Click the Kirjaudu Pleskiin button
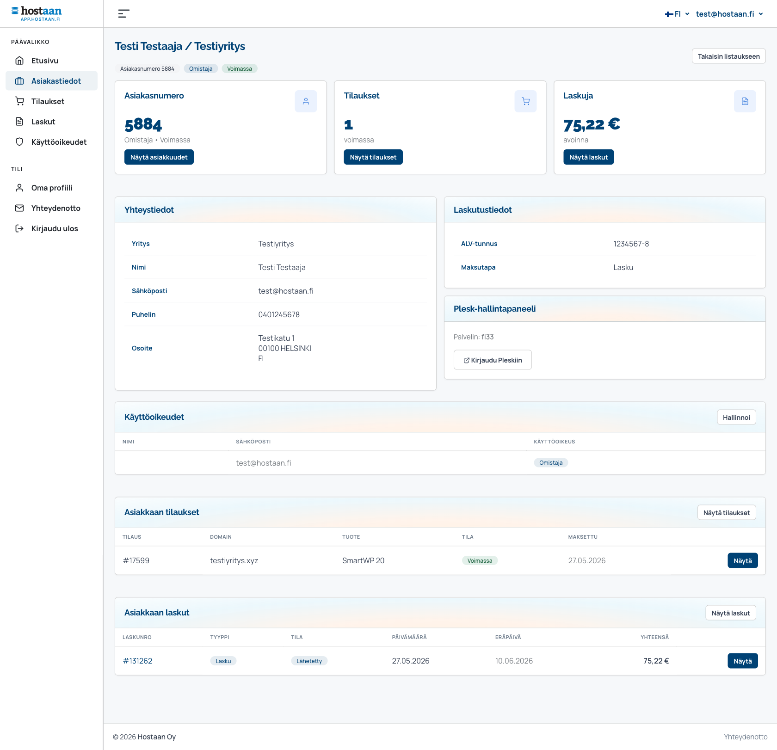The width and height of the screenshot is (777, 750). click(x=493, y=360)
